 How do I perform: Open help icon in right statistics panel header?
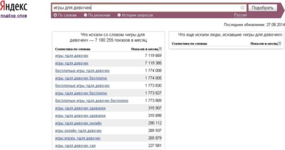280,43
